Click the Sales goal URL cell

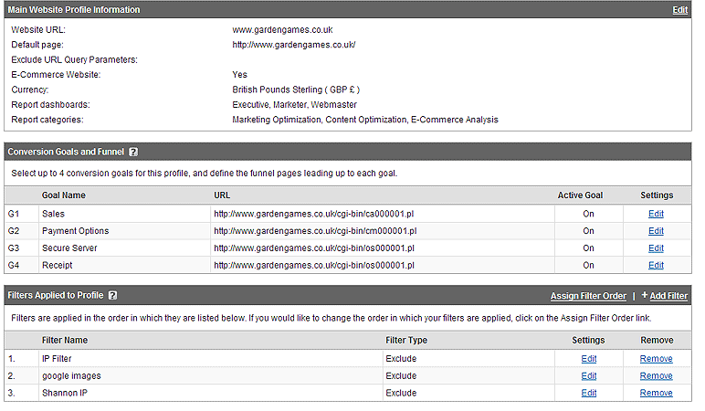pyautogui.click(x=314, y=213)
